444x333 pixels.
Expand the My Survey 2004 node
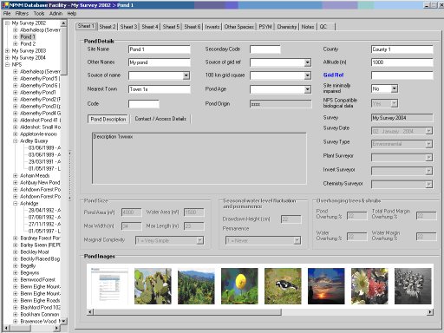tap(7, 57)
